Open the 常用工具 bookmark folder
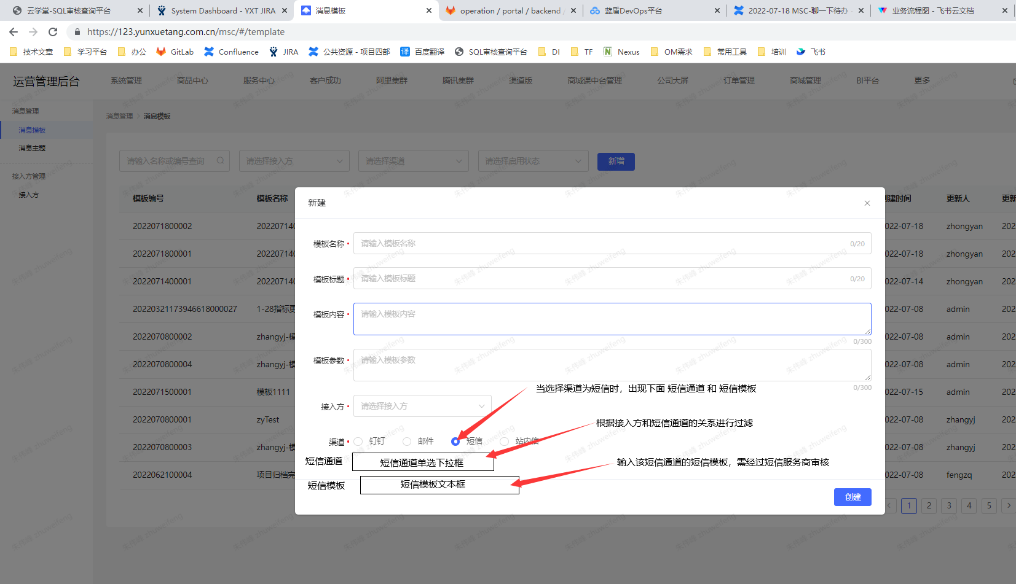The width and height of the screenshot is (1016, 584). tap(725, 52)
